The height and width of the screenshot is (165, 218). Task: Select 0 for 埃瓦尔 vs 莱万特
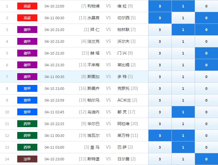point(206,135)
